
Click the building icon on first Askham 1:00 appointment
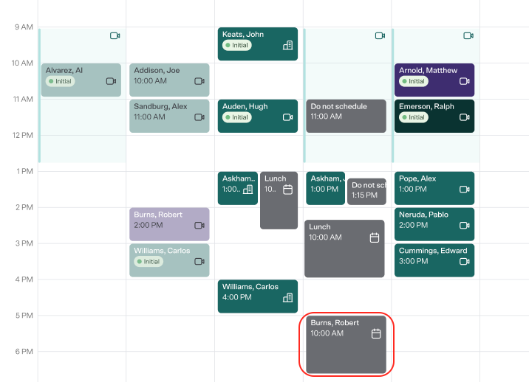248,190
